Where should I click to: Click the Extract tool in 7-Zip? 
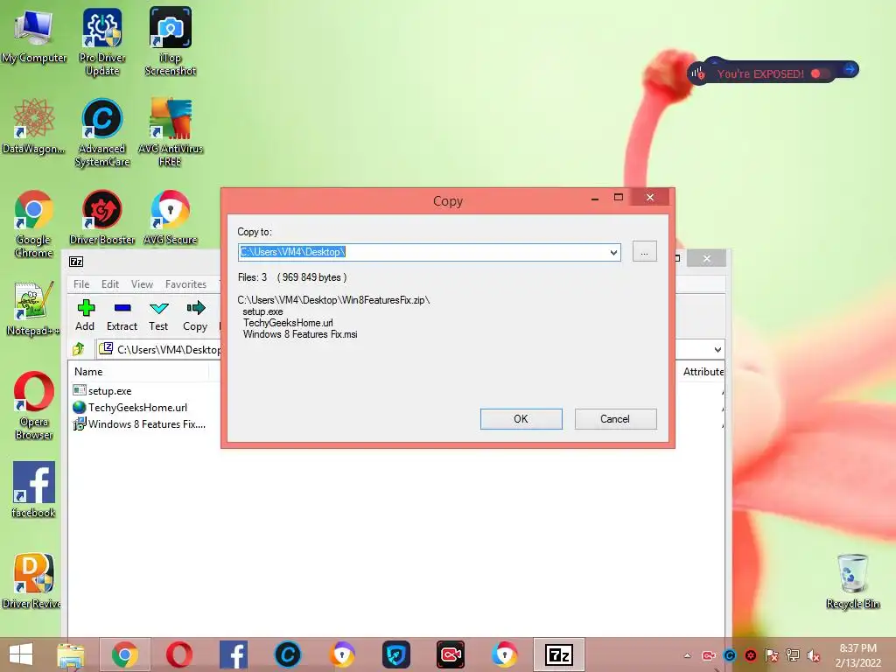tap(122, 315)
